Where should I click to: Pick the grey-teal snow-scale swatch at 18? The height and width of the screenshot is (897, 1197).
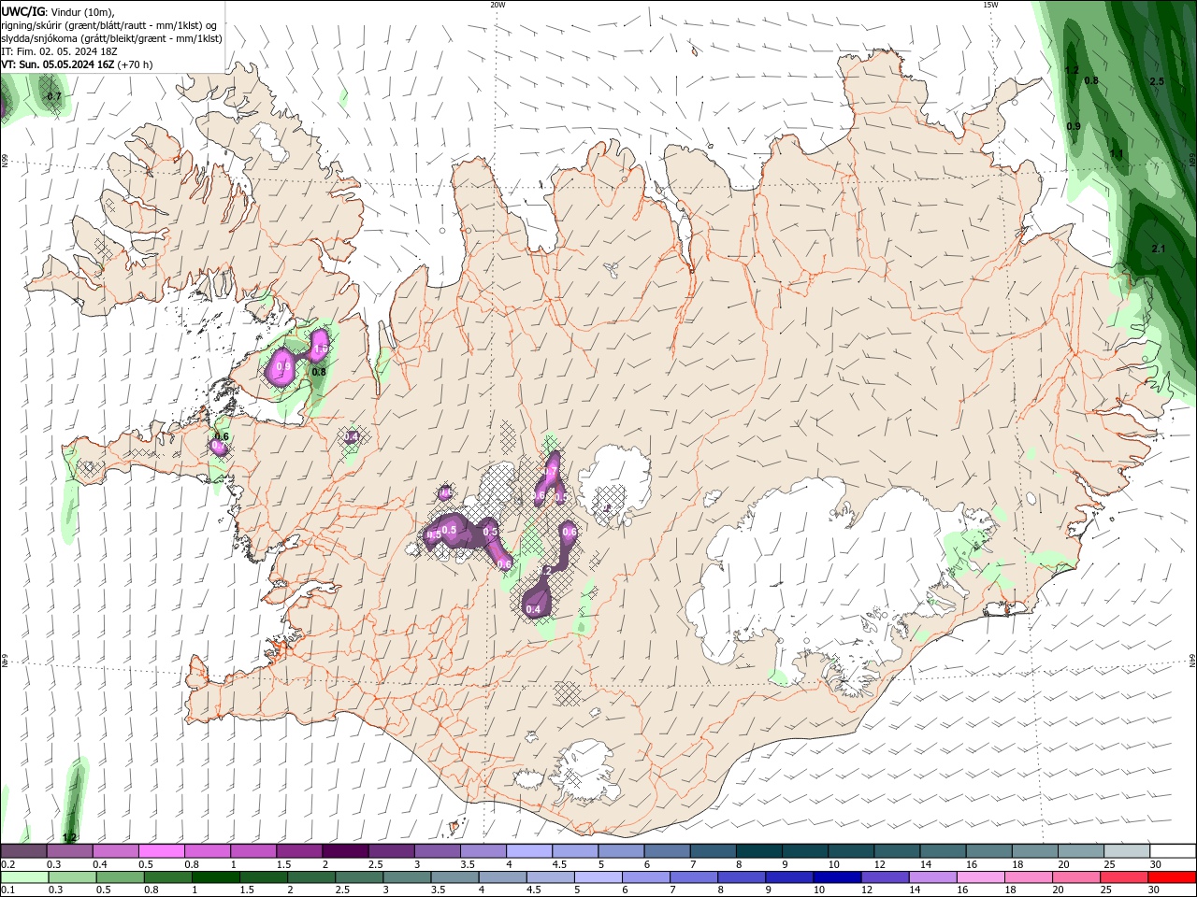click(x=1034, y=851)
